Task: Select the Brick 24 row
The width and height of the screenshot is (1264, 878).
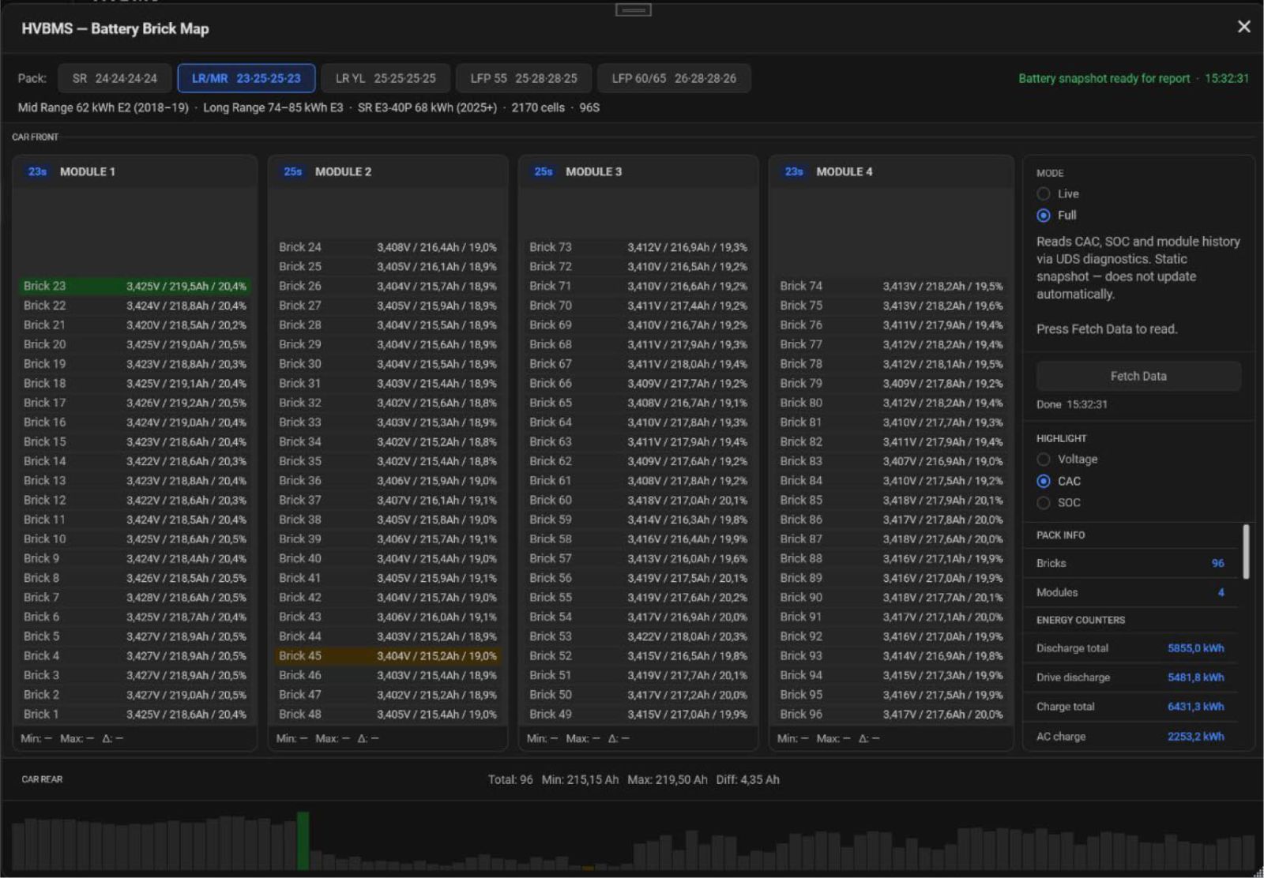Action: (388, 247)
